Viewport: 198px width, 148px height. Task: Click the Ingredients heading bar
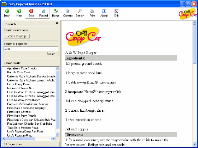121,58
